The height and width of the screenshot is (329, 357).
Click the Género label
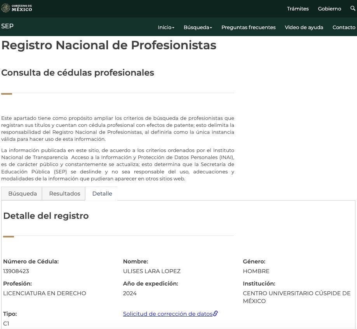[254, 261]
